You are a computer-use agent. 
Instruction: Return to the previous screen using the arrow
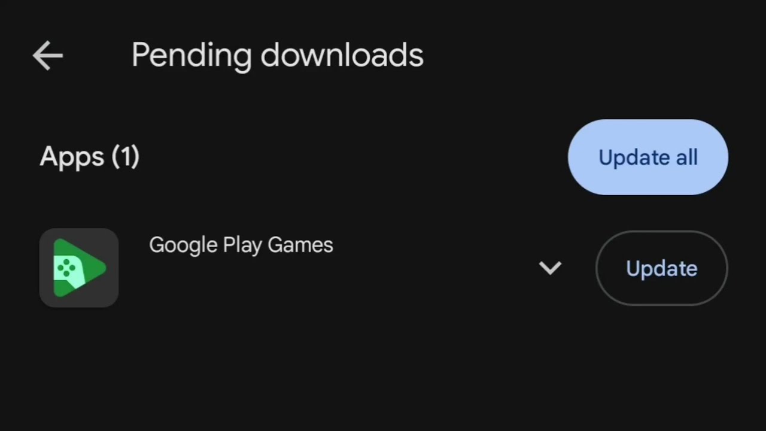(48, 56)
